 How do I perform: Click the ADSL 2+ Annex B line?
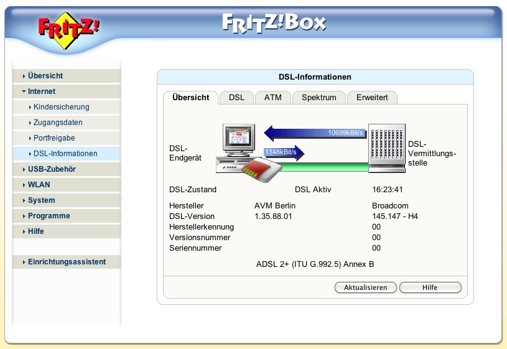[x=315, y=264]
